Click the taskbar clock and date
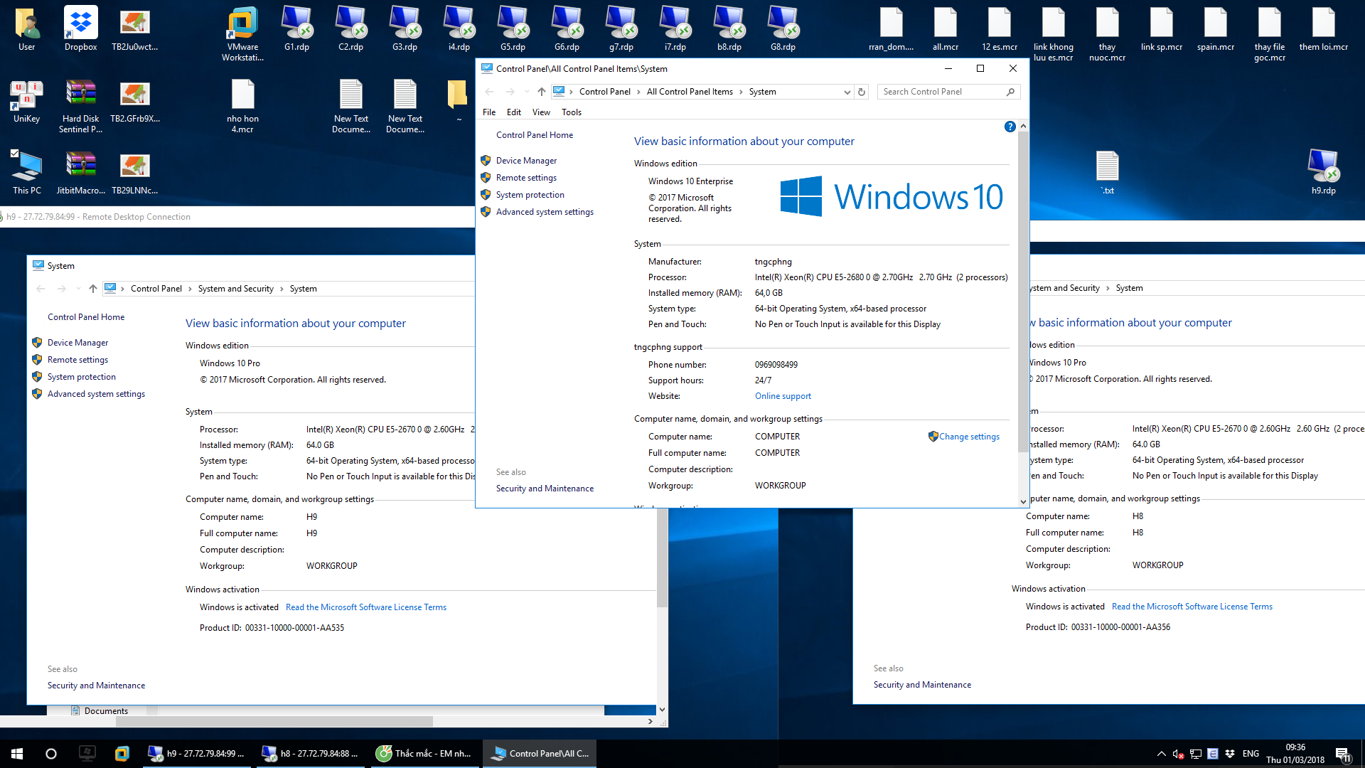This screenshot has height=768, width=1365. [x=1295, y=754]
